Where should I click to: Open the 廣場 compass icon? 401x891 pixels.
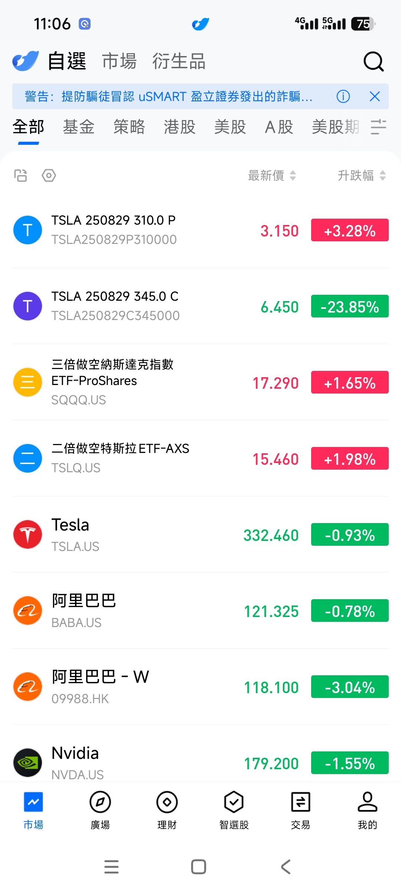(100, 802)
